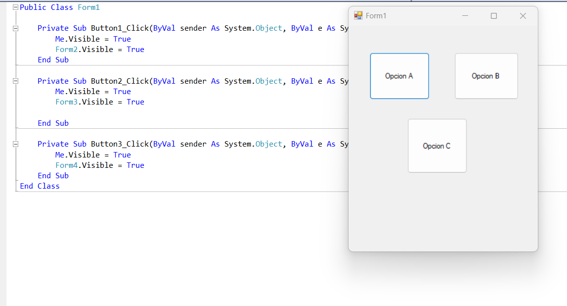Click the Opcion B button
The image size is (567, 306).
pos(486,76)
